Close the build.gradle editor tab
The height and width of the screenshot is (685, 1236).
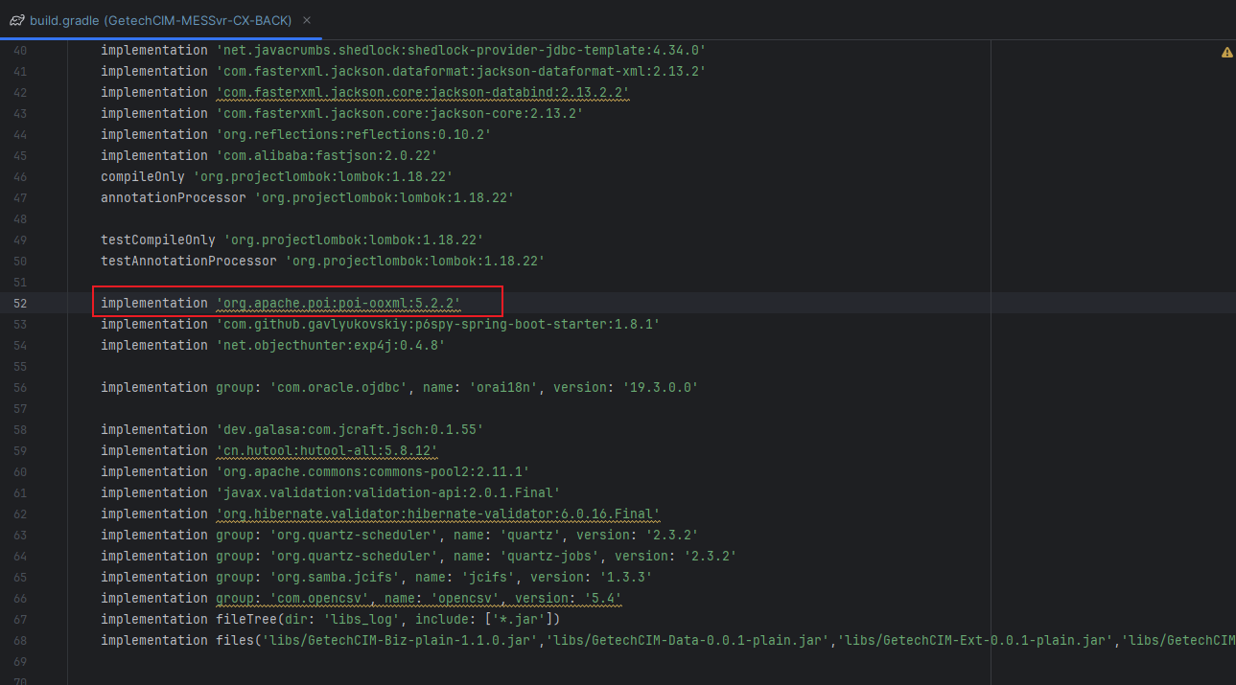pos(306,18)
